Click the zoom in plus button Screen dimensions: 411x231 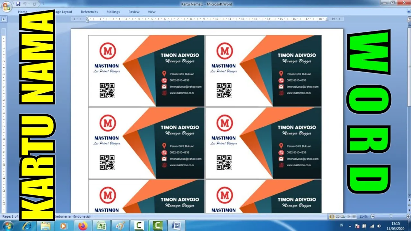click(408, 217)
